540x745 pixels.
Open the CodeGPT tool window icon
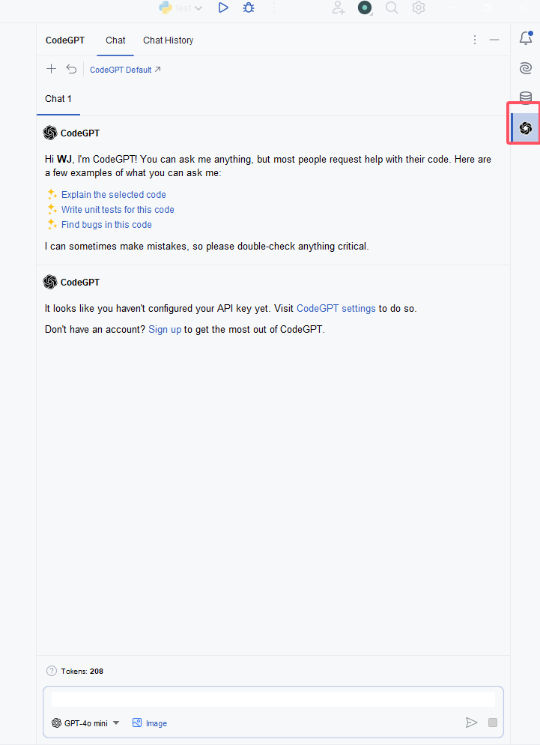pyautogui.click(x=525, y=128)
